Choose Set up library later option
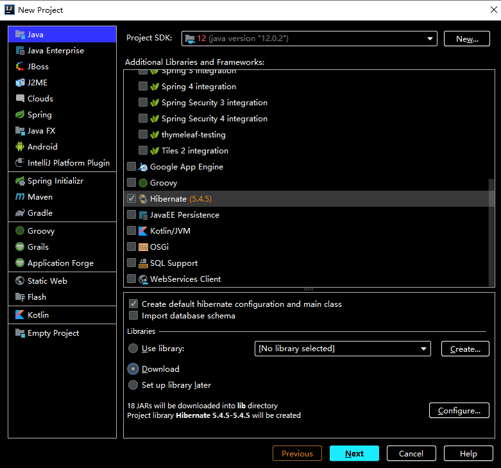 [x=133, y=385]
